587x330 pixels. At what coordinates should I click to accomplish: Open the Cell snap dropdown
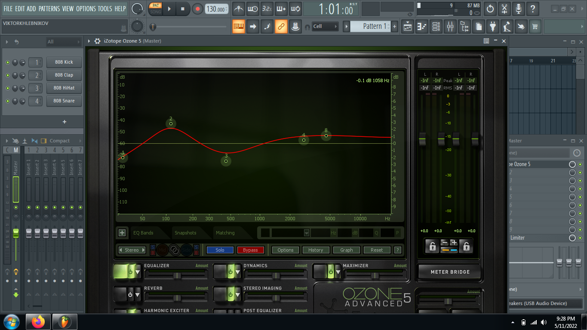[x=325, y=27]
